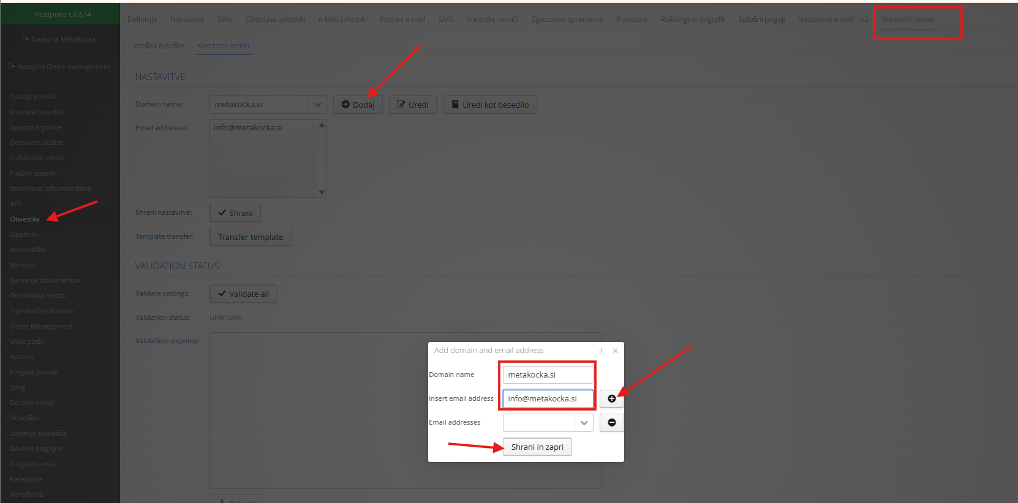
Task: Expand the Domain name dropdown in settings
Action: click(x=317, y=105)
